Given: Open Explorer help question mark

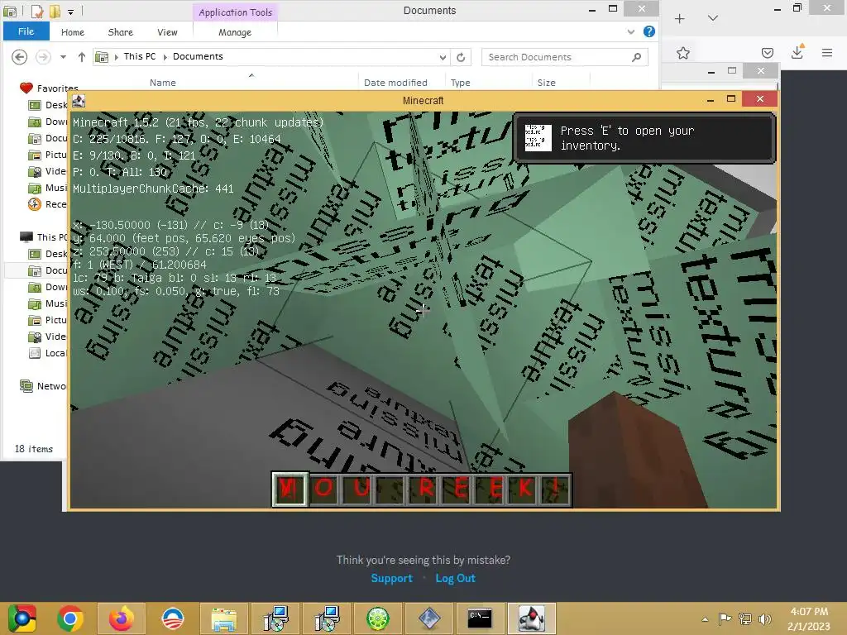Looking at the screenshot, I should 649,32.
